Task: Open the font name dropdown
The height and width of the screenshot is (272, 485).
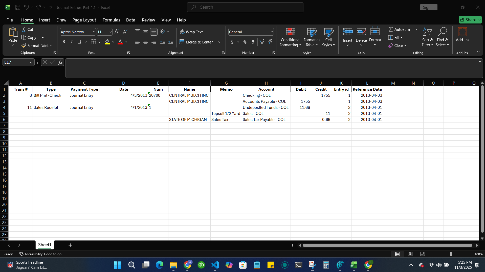Action: tap(94, 32)
